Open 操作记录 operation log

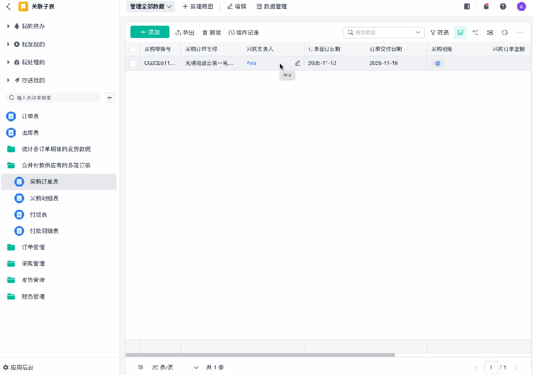point(244,33)
